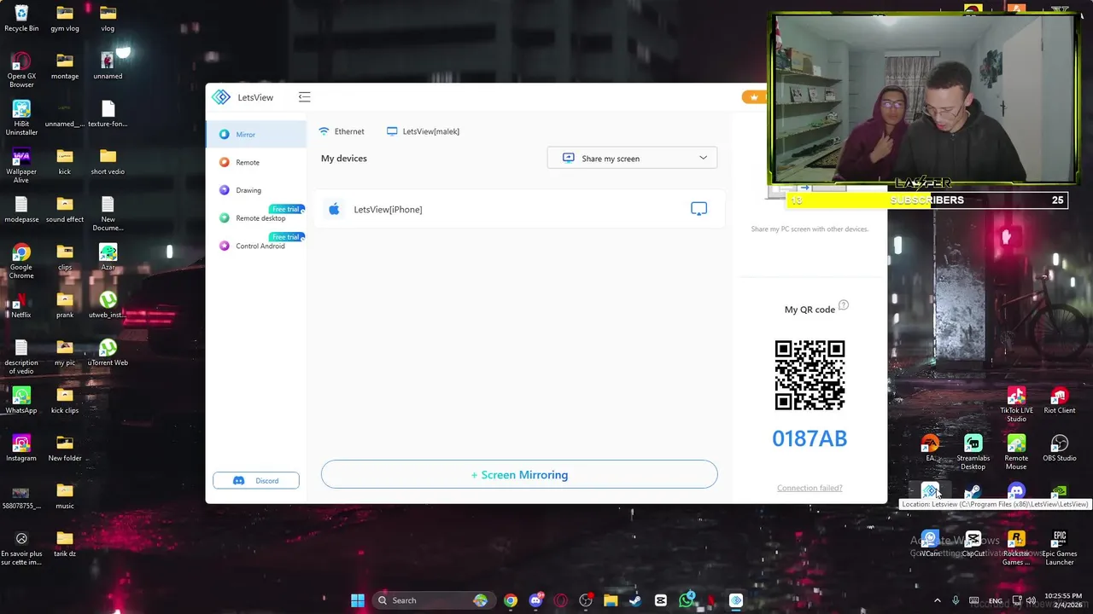Select the Epic Games Launcher desktop icon
The height and width of the screenshot is (614, 1093).
[x=1060, y=547]
